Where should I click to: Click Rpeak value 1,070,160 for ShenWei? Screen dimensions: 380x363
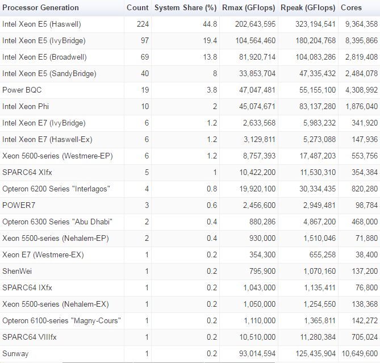click(x=320, y=272)
